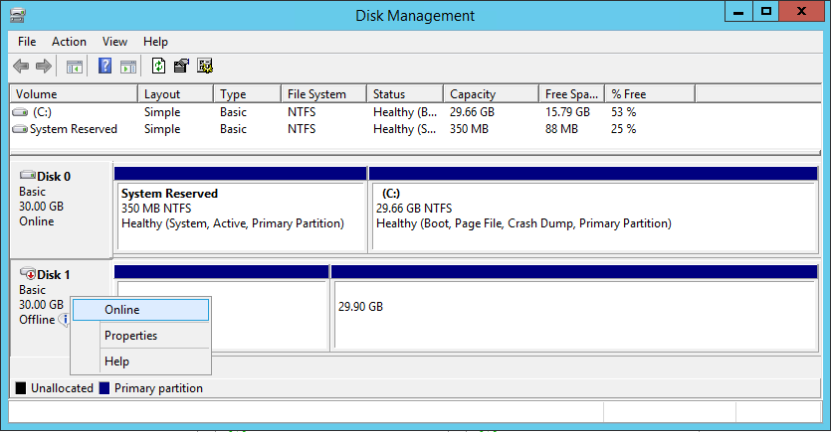The height and width of the screenshot is (432, 831).
Task: Click the Offline status text on Disk 1
Action: [37, 320]
